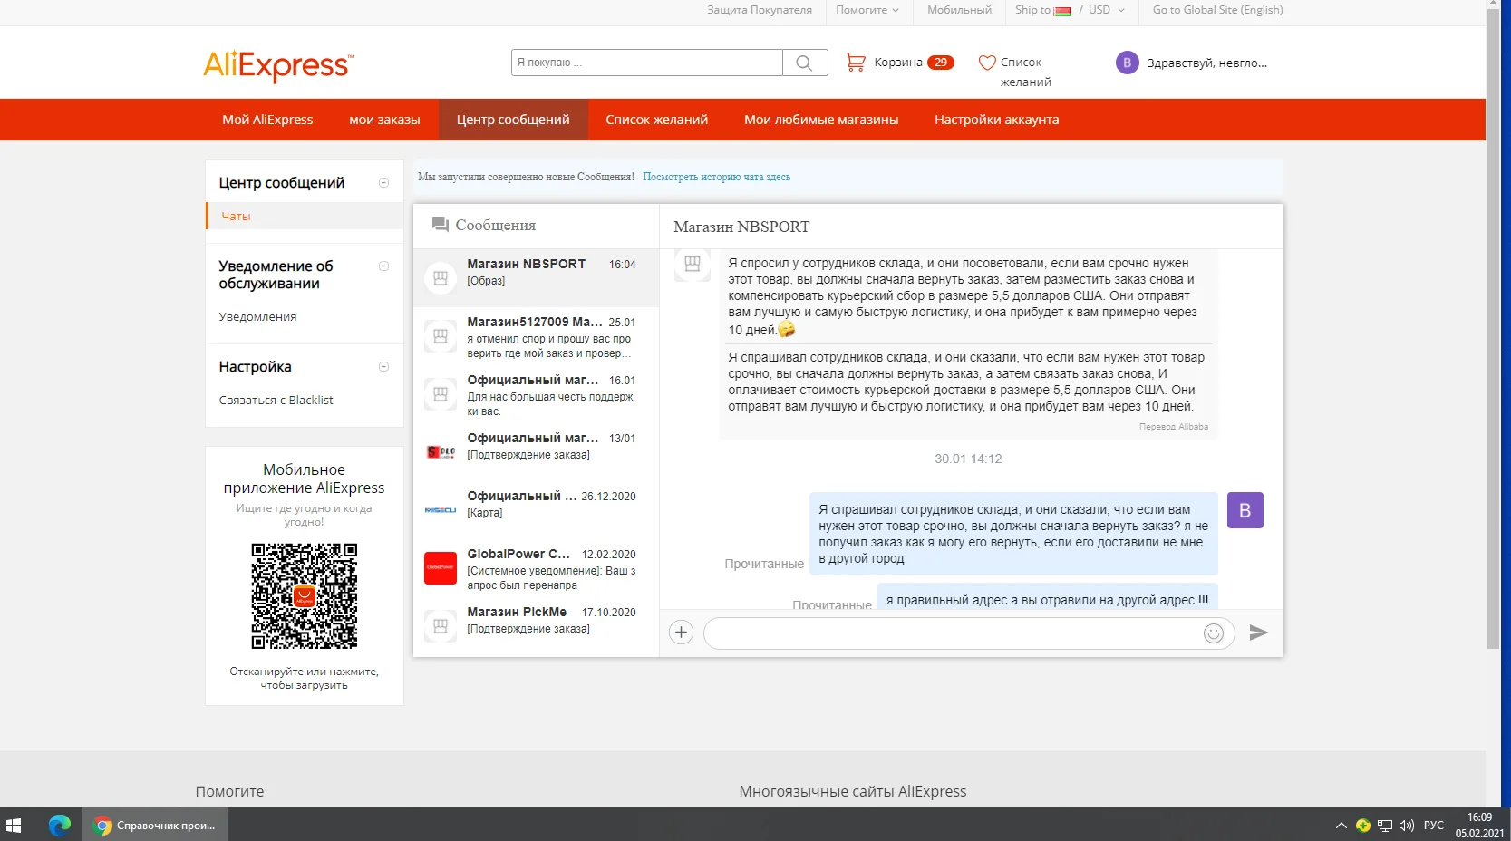Screen dimensions: 1511x841
Task: Click the Защита Покупателя link
Action: click(760, 10)
